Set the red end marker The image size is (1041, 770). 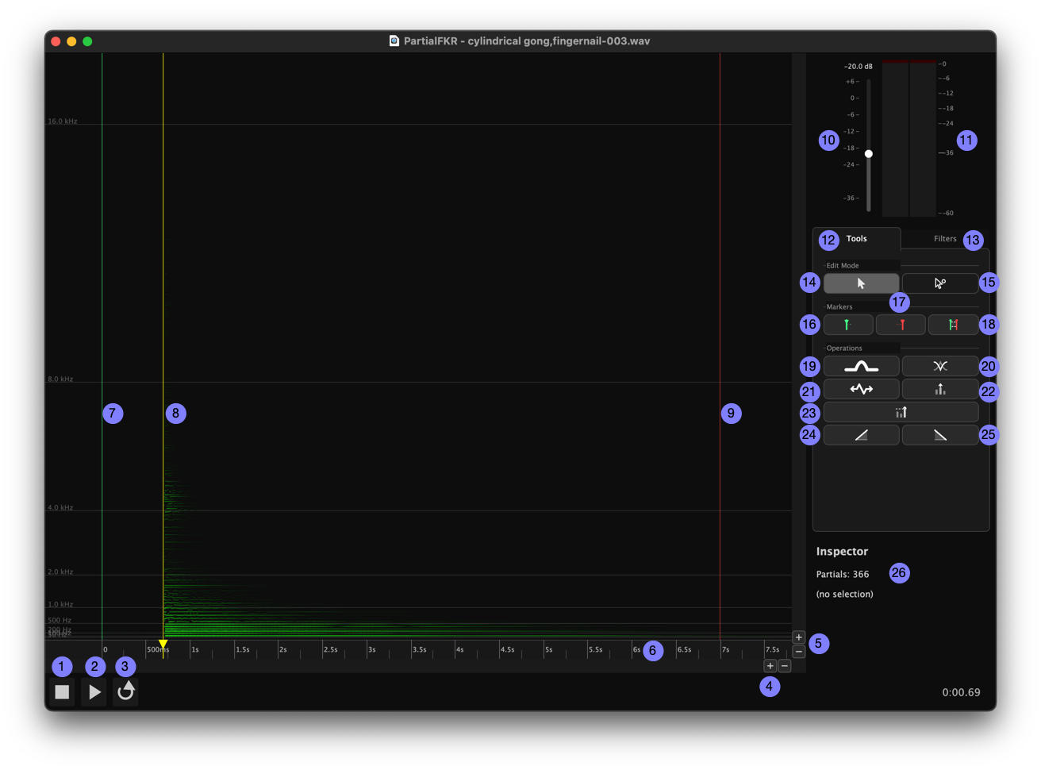[x=901, y=325]
